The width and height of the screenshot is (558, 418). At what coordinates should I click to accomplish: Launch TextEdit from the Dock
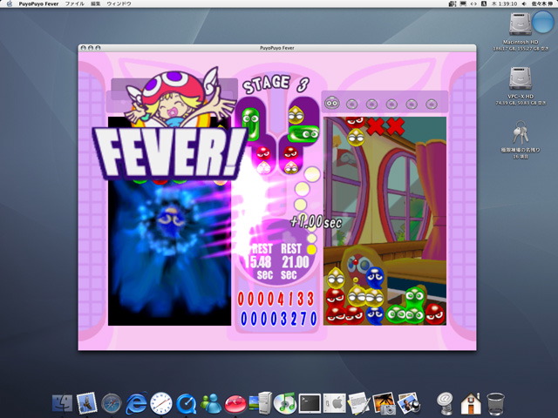pos(359,403)
